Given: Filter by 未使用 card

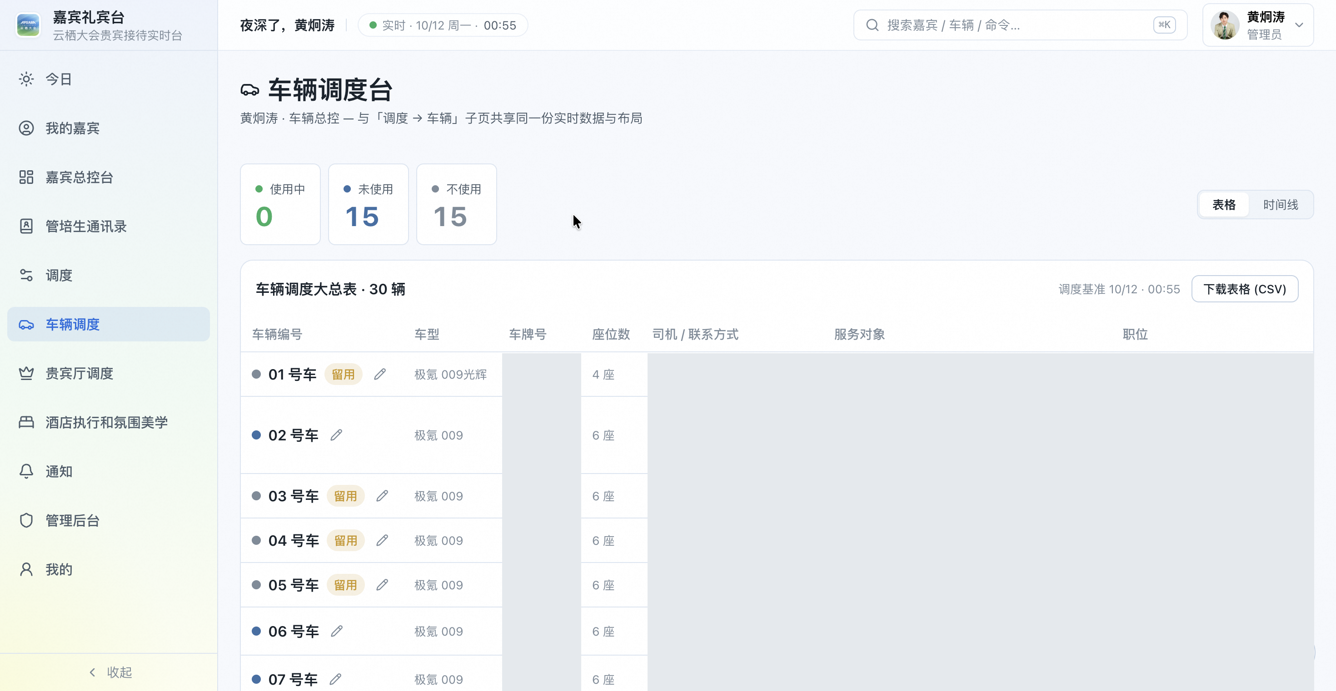Looking at the screenshot, I should (x=368, y=204).
